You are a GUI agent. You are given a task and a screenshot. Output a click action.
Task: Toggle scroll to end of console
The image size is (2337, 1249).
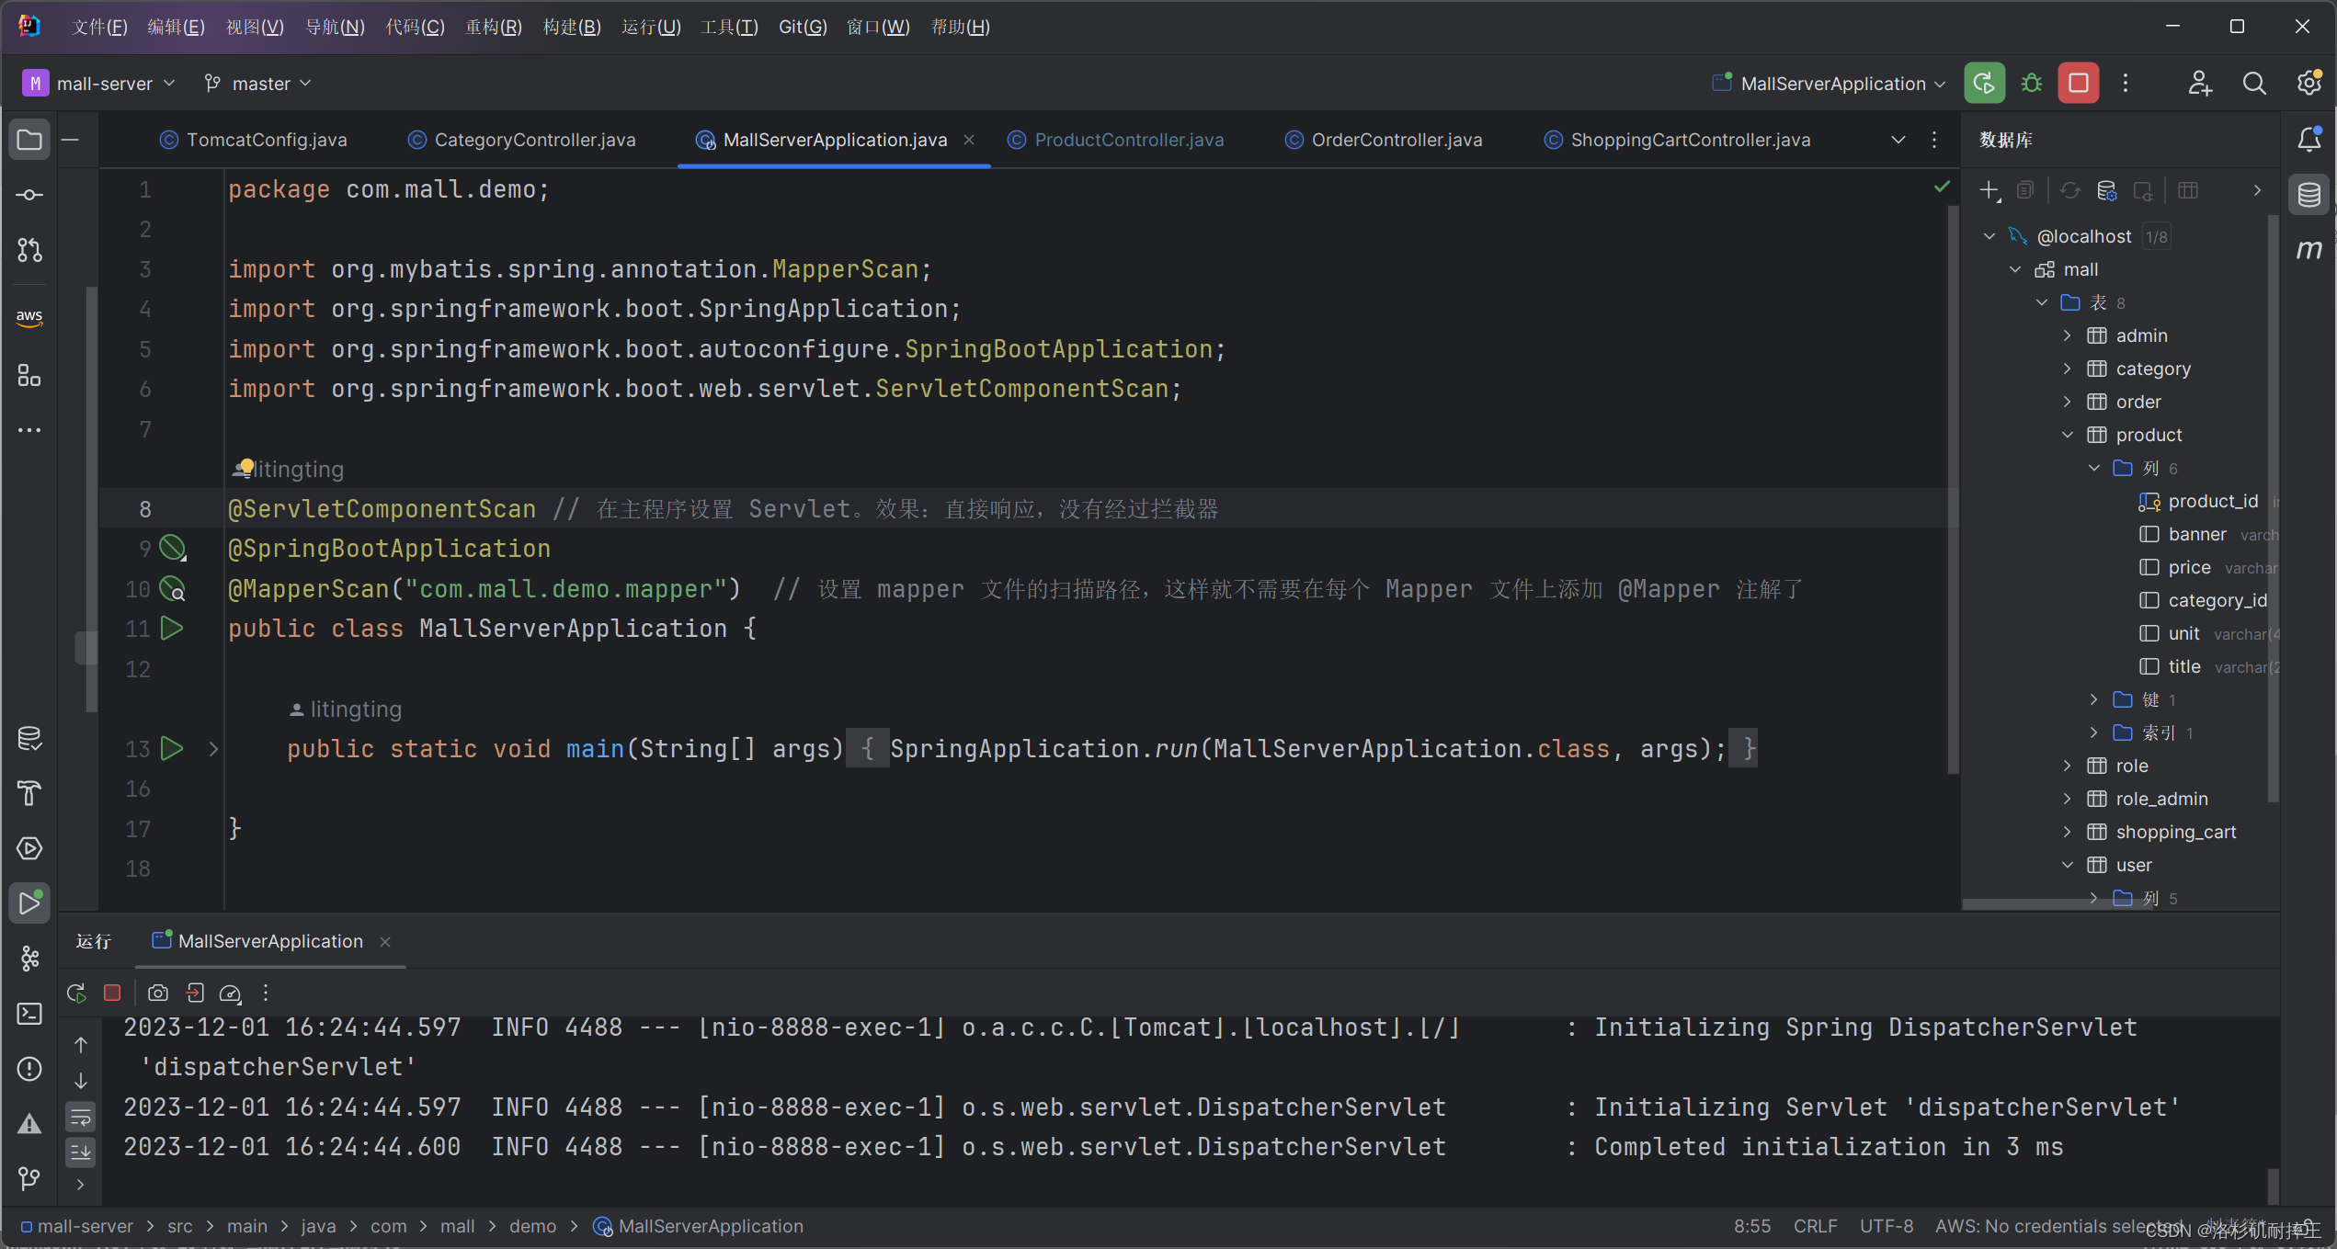81,1152
